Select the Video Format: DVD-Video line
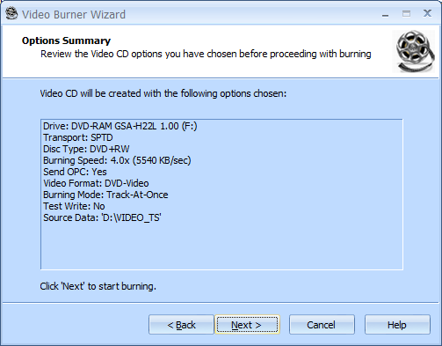Image resolution: width=442 pixels, height=346 pixels. [96, 183]
